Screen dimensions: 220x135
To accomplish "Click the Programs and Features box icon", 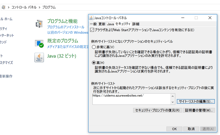I will click(x=39, y=23).
